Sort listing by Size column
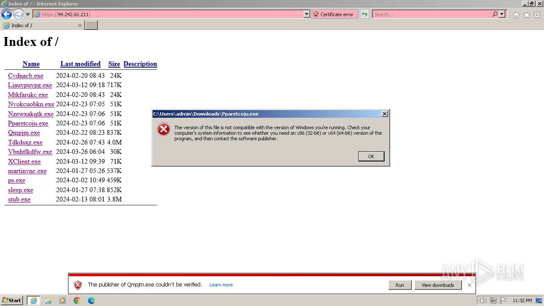544x306 pixels. click(x=114, y=64)
